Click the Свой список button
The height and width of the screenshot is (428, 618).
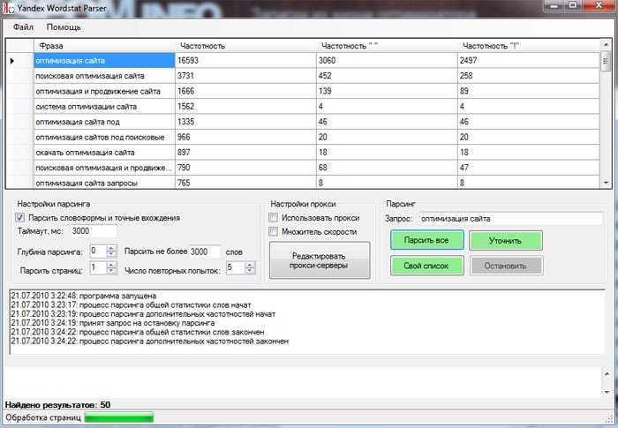[426, 265]
